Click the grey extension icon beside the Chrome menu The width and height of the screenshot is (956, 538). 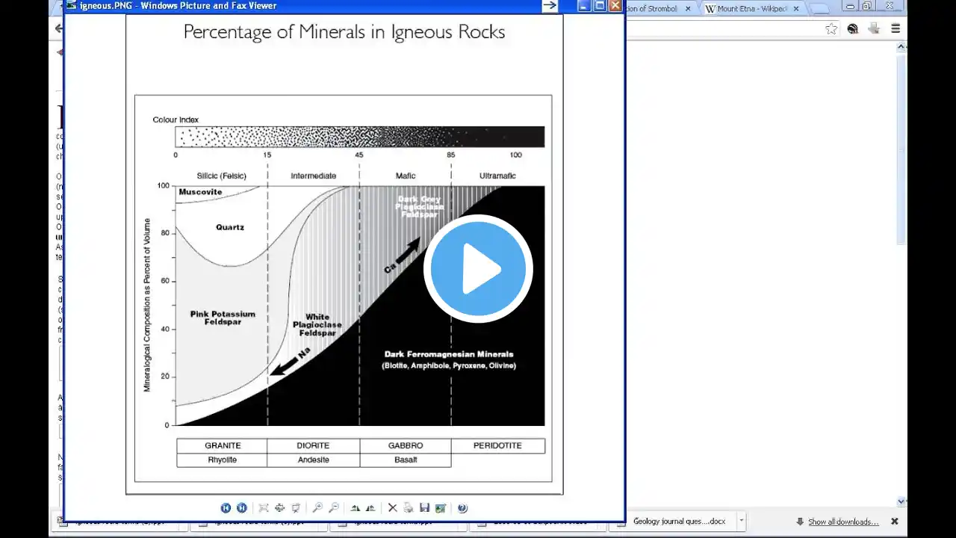[x=875, y=29]
